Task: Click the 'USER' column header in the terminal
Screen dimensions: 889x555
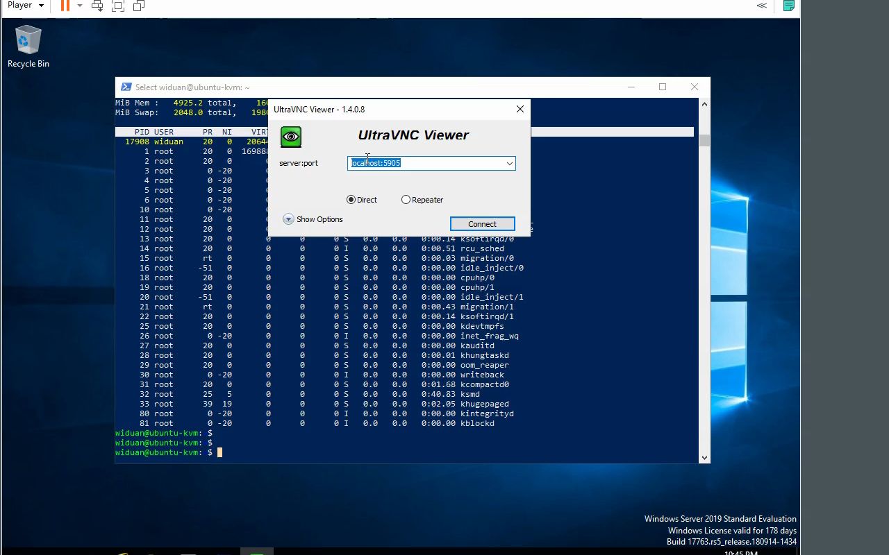Action: pyautogui.click(x=164, y=132)
